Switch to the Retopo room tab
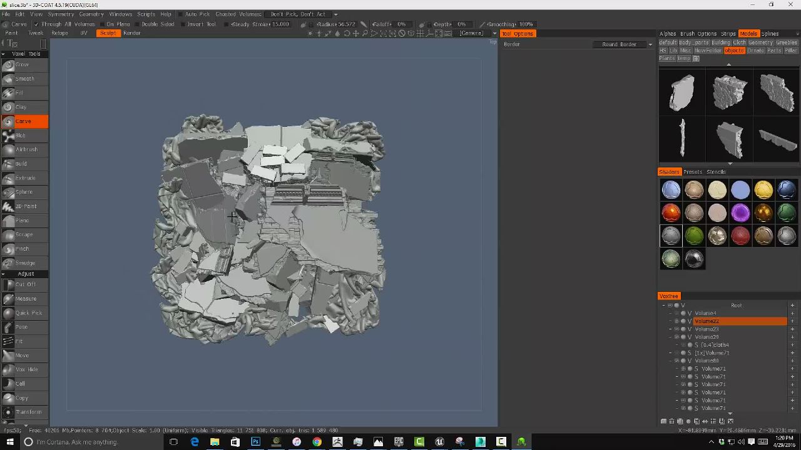The width and height of the screenshot is (801, 450). click(59, 33)
